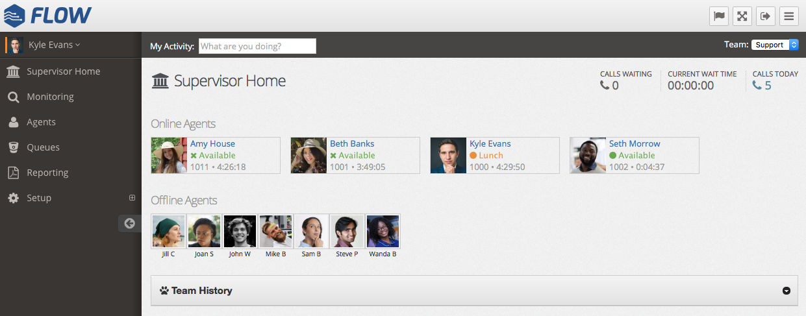The height and width of the screenshot is (316, 806).
Task: Click the My Activity input field
Action: 257,46
